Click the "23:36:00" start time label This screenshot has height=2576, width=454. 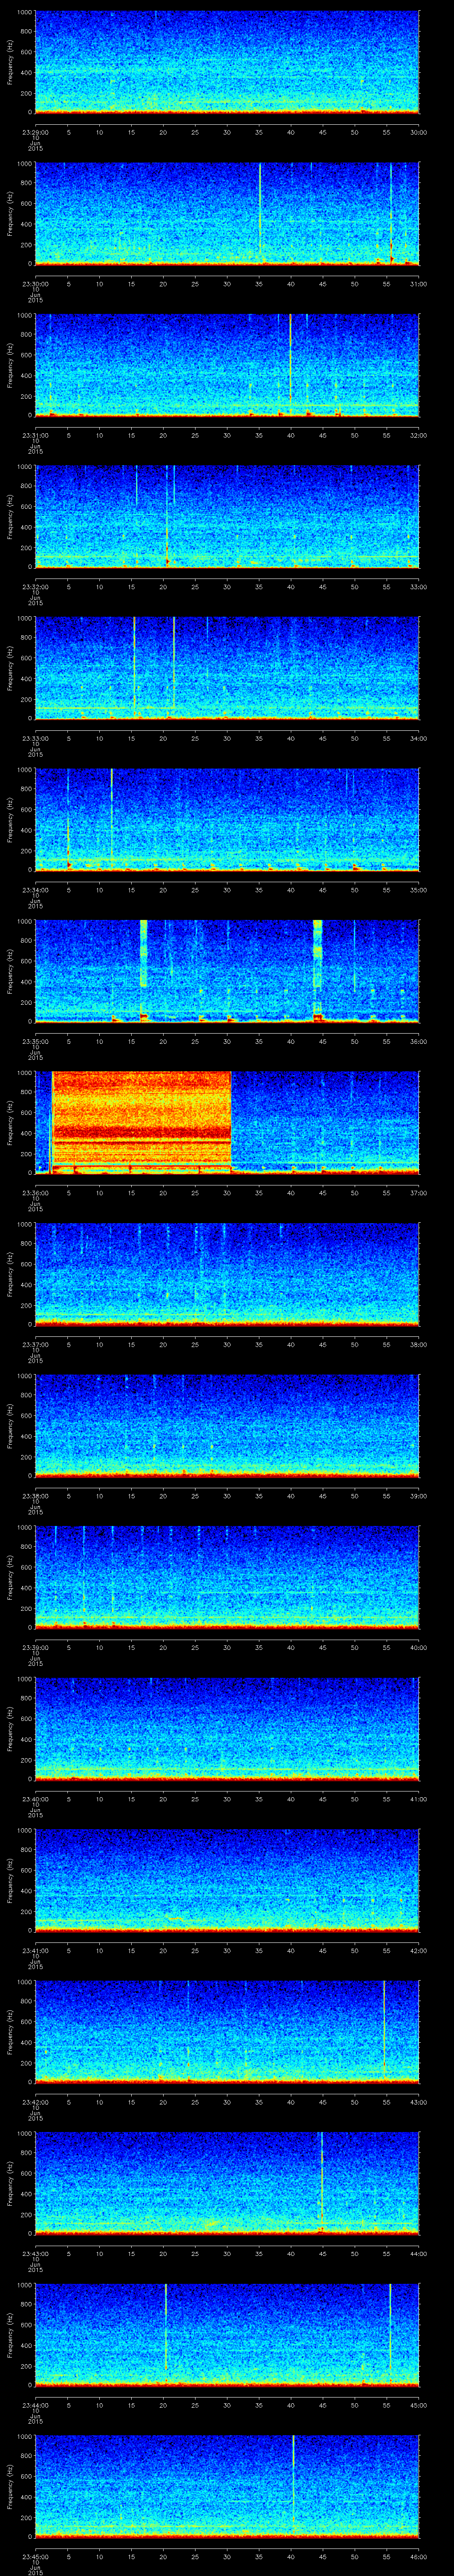click(x=35, y=1193)
